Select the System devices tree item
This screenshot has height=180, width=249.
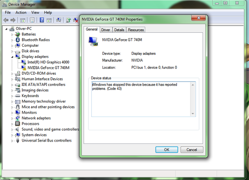point(34,135)
